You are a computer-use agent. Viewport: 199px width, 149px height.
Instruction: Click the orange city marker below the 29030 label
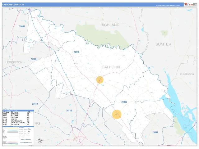117,114
